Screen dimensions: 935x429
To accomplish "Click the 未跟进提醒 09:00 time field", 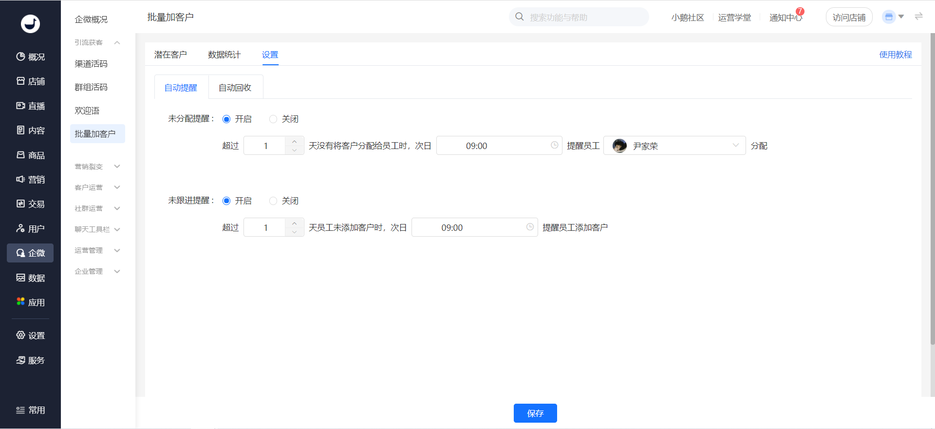I will [x=475, y=227].
